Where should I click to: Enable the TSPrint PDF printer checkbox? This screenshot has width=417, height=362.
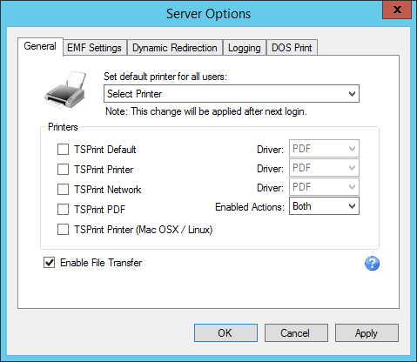pos(63,209)
